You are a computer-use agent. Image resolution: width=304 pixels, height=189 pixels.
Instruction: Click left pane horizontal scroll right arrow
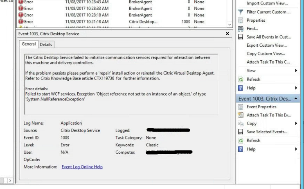pos(10,181)
